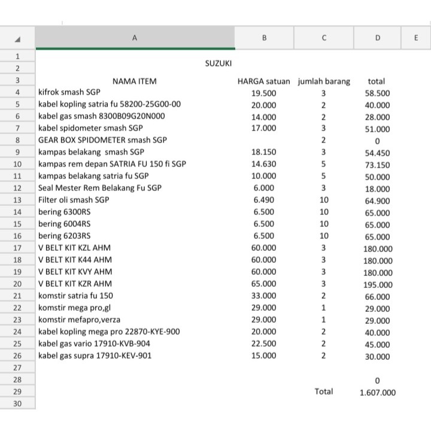Click the NAMA ITEM header cell

coord(135,81)
